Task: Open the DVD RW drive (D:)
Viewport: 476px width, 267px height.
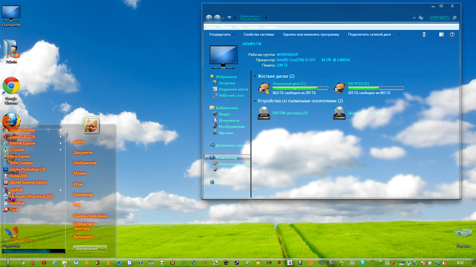Action: pyautogui.click(x=264, y=113)
